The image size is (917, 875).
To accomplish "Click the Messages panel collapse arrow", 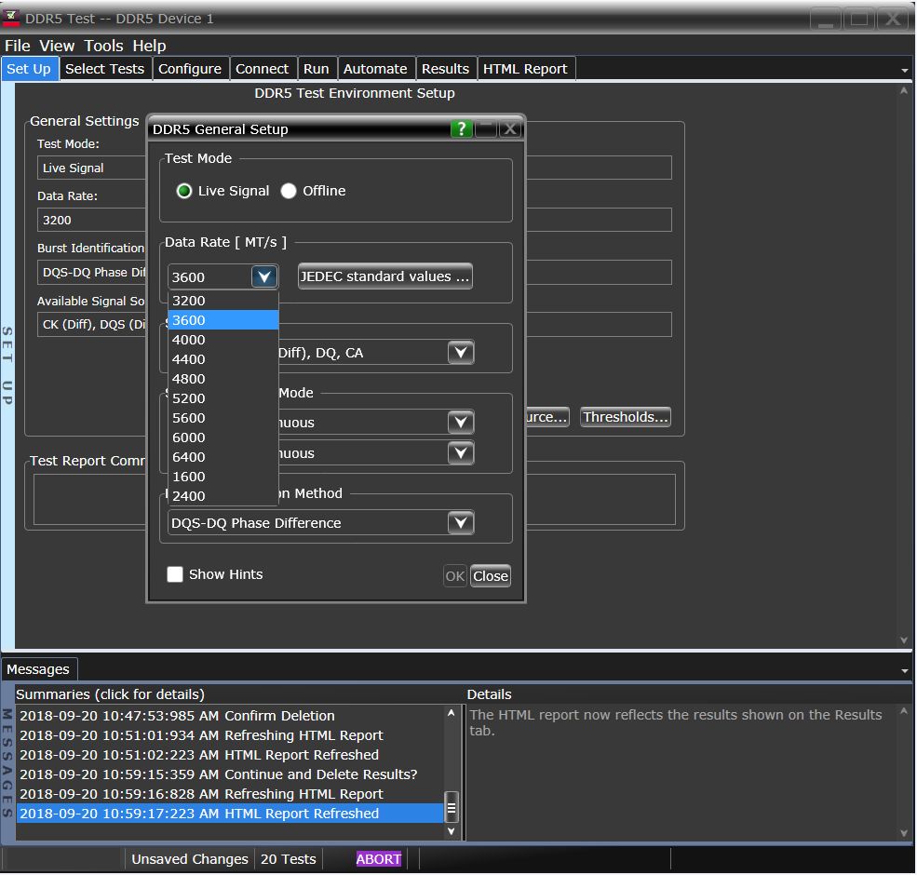I will pos(905,670).
